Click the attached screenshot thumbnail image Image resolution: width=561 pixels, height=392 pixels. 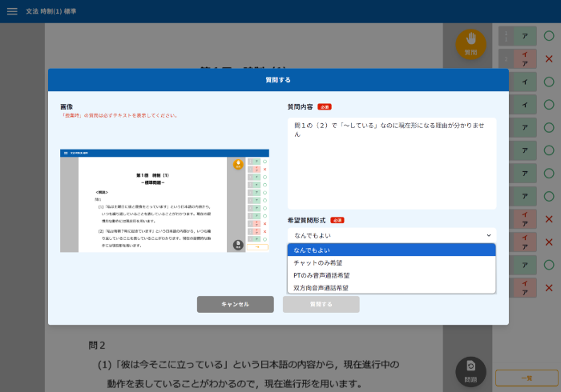pos(164,200)
